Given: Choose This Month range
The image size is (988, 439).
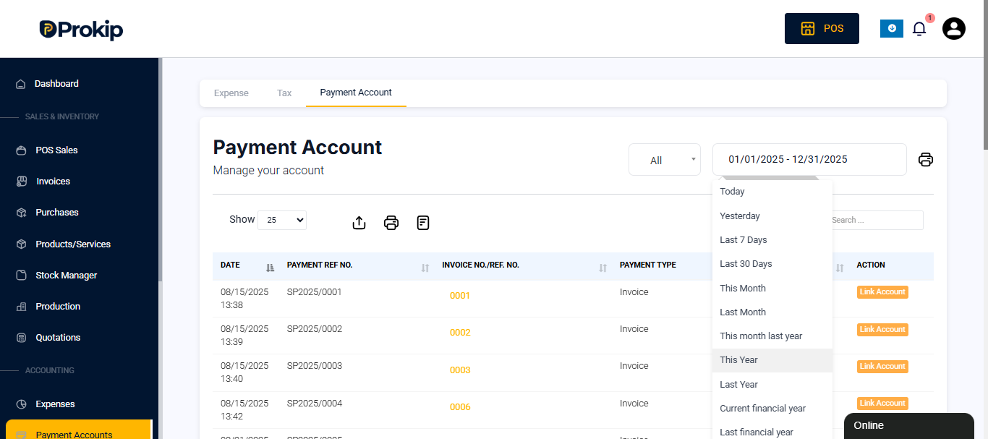Looking at the screenshot, I should (772, 289).
